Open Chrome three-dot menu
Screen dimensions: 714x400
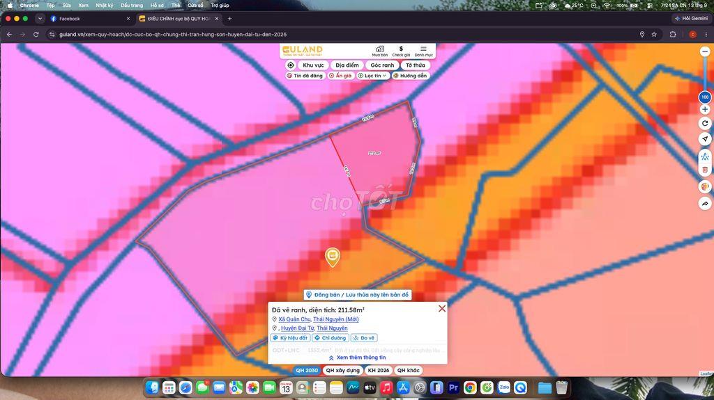(706, 35)
